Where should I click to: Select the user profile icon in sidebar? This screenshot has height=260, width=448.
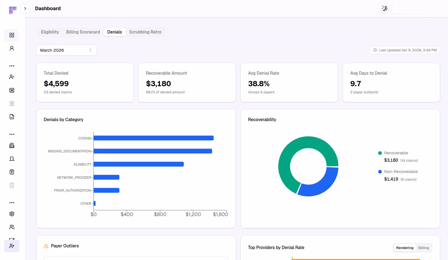coord(12,48)
